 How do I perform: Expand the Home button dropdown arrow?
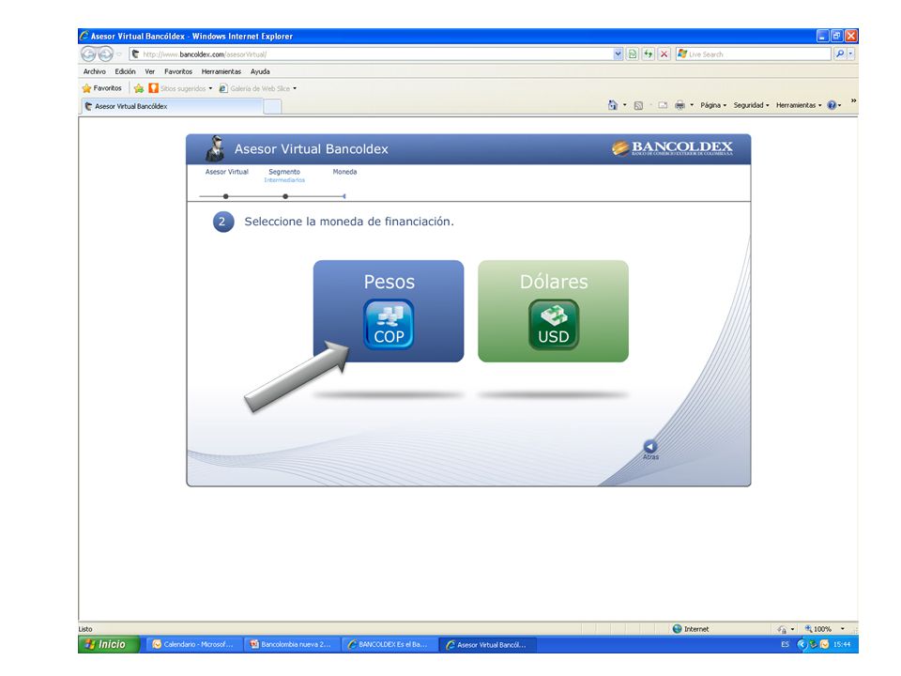(625, 105)
